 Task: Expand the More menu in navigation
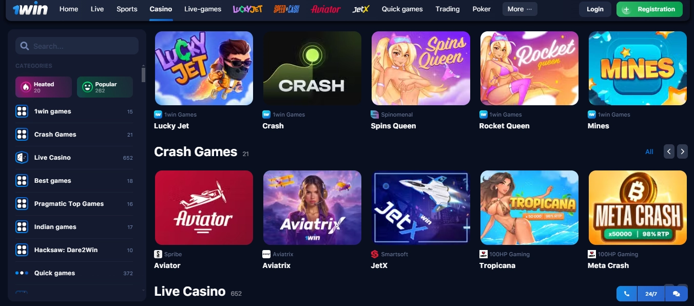520,9
